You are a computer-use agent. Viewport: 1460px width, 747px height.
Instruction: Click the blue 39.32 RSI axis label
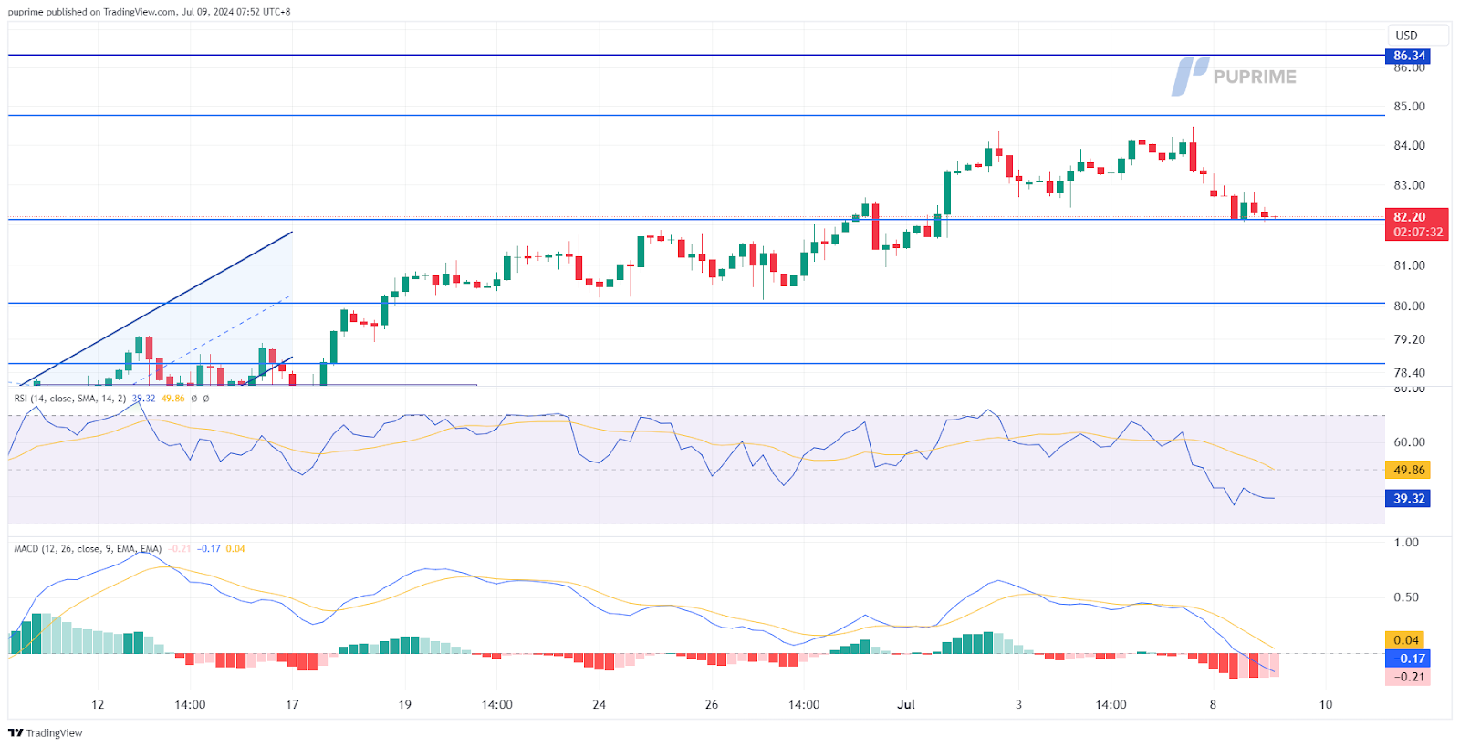1408,499
